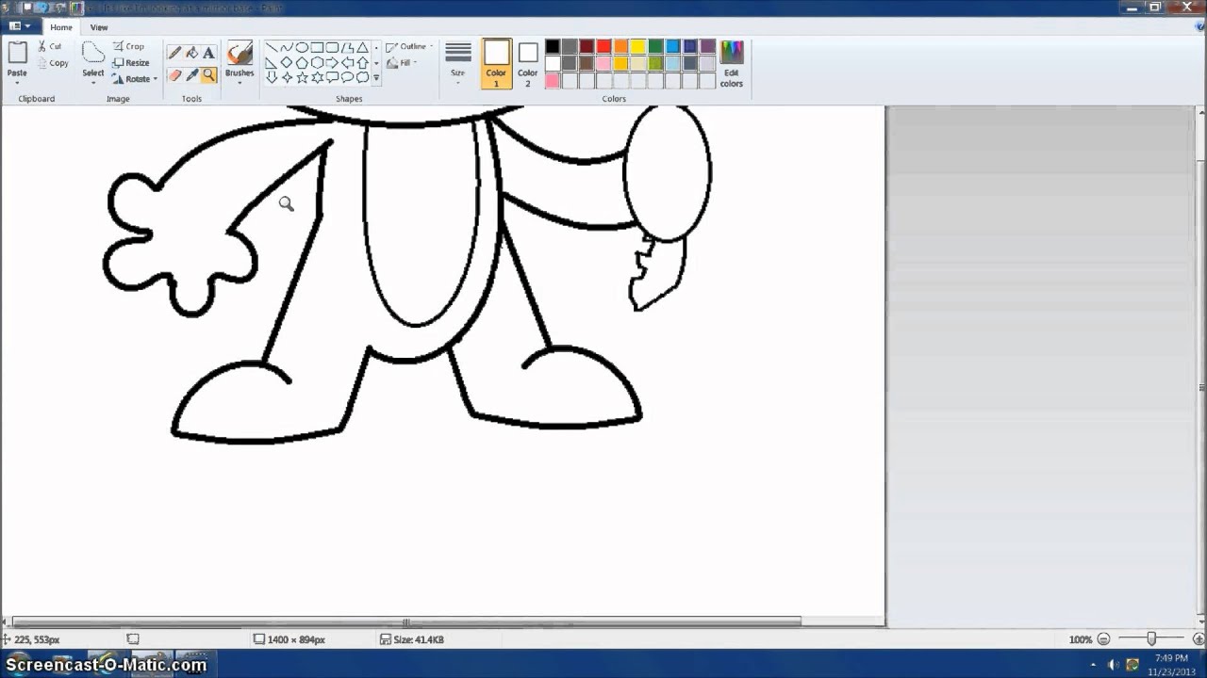
Task: Pick the custom pink swatch in bottom row
Action: [x=553, y=81]
